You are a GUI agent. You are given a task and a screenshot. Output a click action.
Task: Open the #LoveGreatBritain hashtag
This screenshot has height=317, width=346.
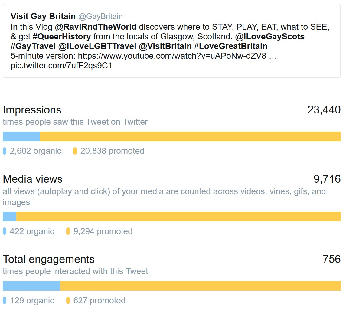pos(231,46)
